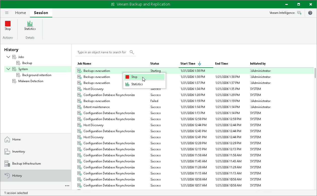This screenshot has width=317, height=196.
Task: Select Background retention in History tree
Action: (37, 75)
